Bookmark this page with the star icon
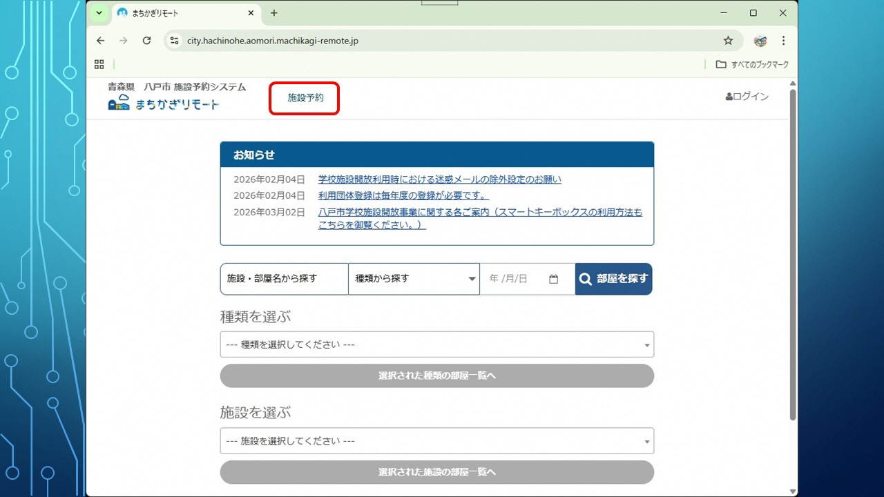Image resolution: width=884 pixels, height=497 pixels. [728, 41]
